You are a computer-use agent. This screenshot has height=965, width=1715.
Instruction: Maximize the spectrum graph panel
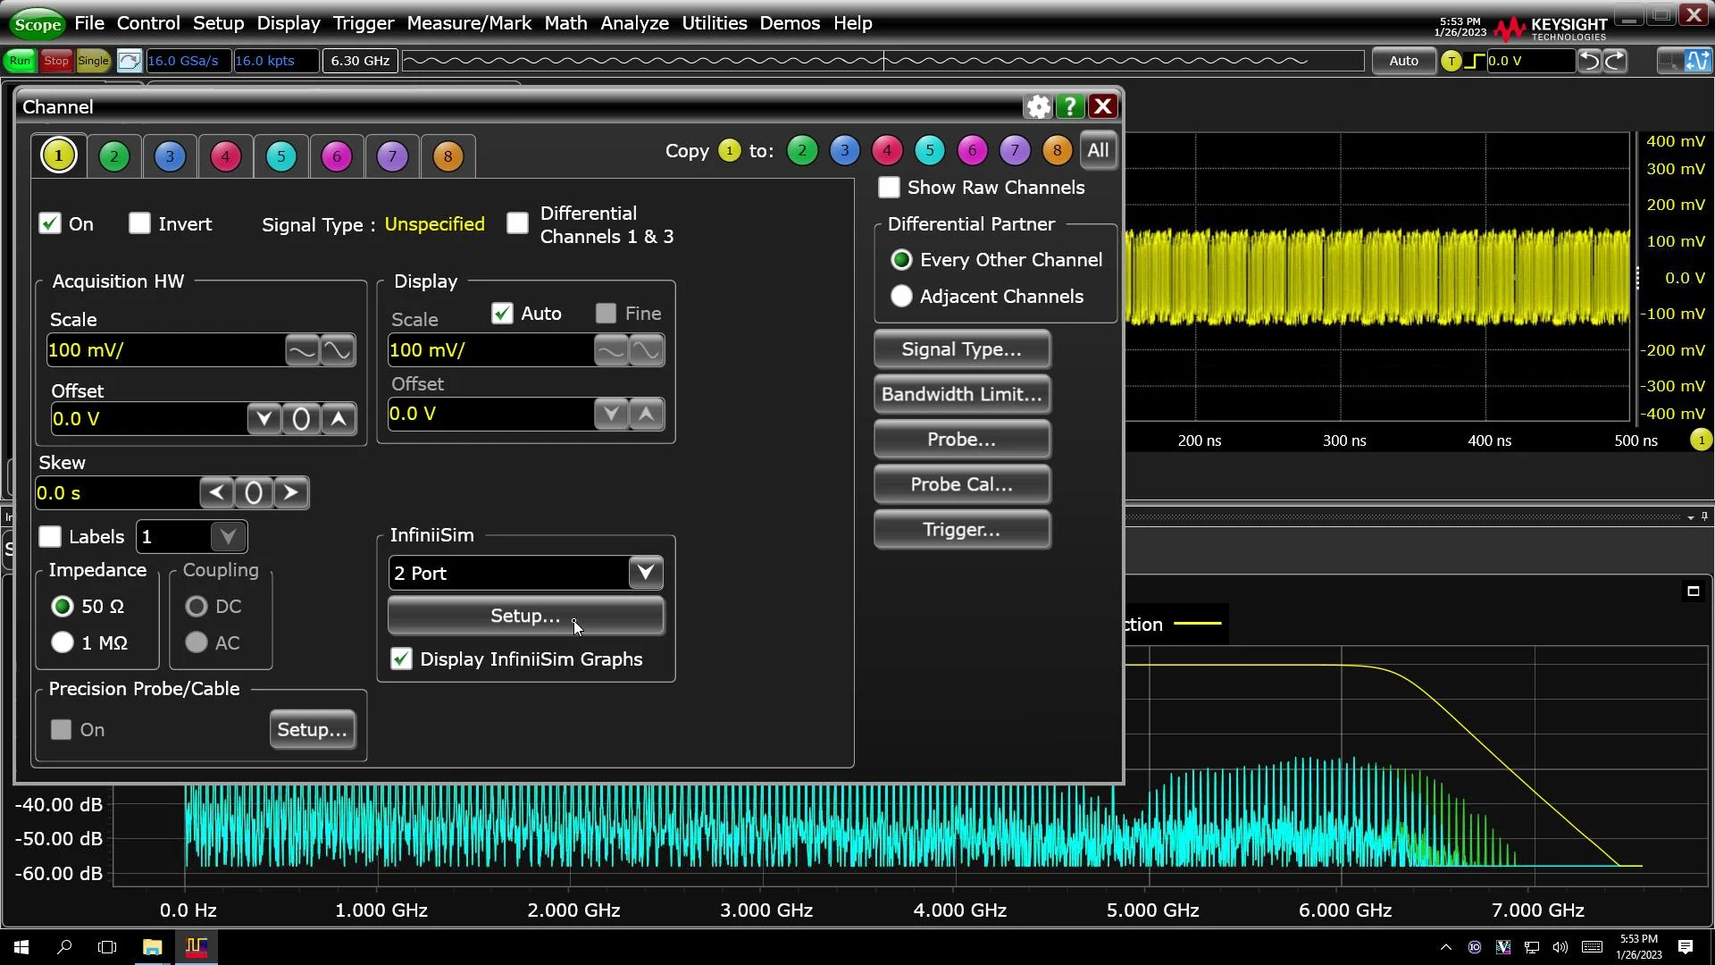[1693, 592]
